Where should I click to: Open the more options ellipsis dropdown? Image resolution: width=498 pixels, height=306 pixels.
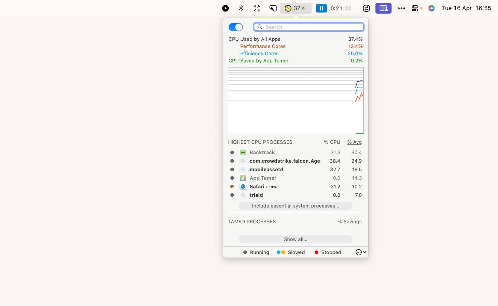361,252
